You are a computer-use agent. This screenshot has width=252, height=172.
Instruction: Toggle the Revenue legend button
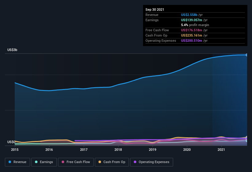click(17, 162)
